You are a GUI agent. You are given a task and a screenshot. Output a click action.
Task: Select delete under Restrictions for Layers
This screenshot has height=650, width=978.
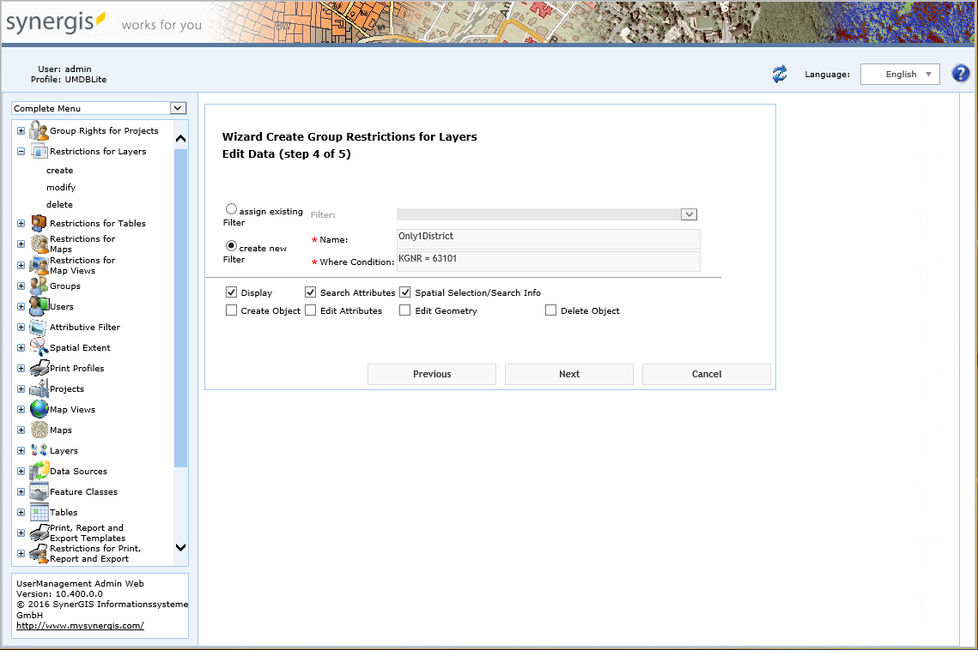(x=59, y=204)
